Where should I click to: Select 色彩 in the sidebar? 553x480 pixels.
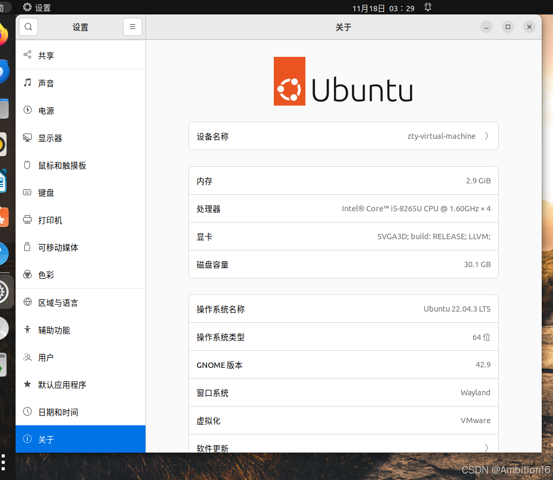[81, 275]
